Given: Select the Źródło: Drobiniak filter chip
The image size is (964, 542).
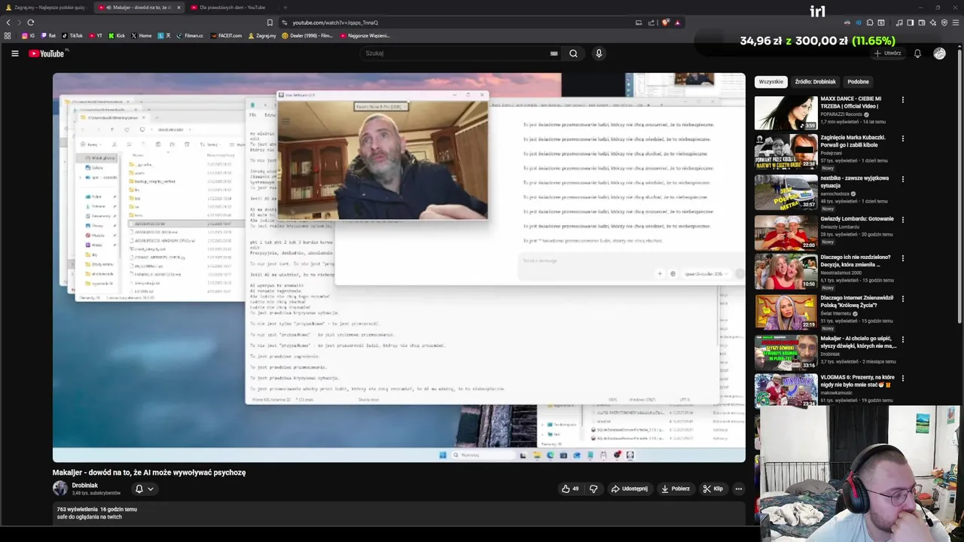Looking at the screenshot, I should [816, 81].
